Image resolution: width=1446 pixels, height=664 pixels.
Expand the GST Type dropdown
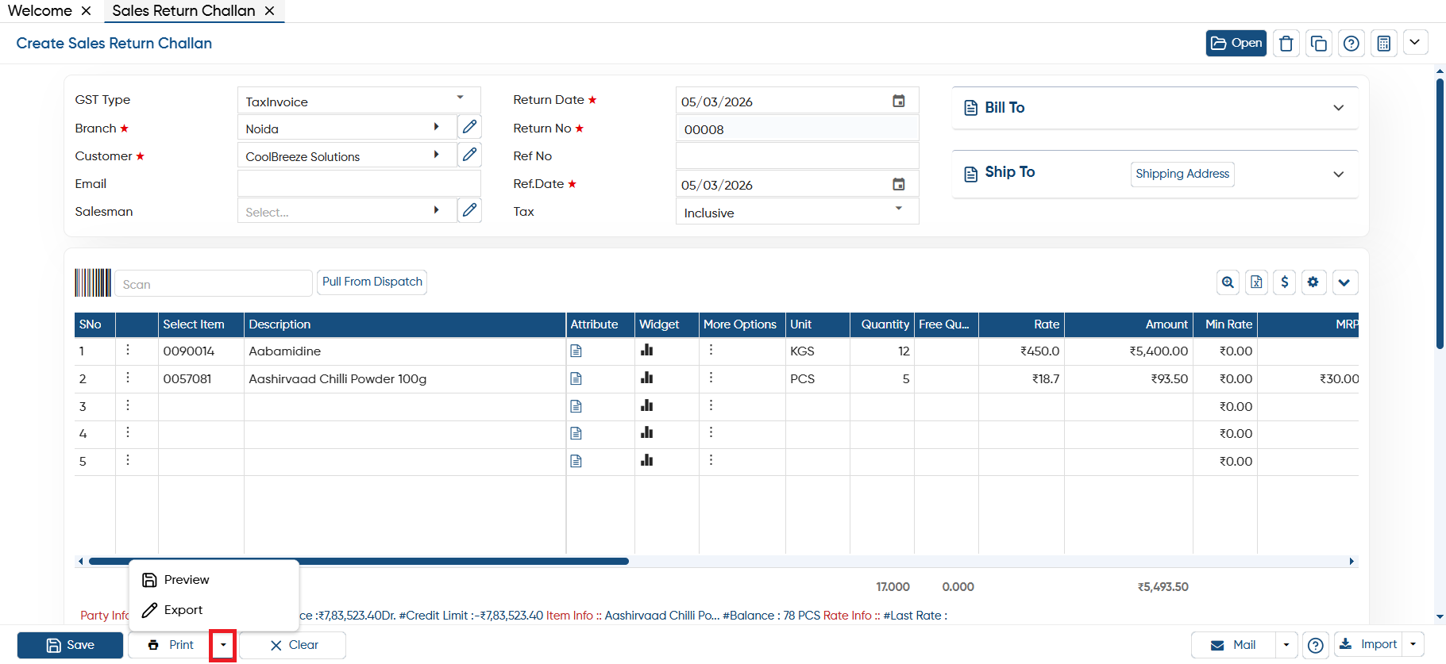[460, 98]
